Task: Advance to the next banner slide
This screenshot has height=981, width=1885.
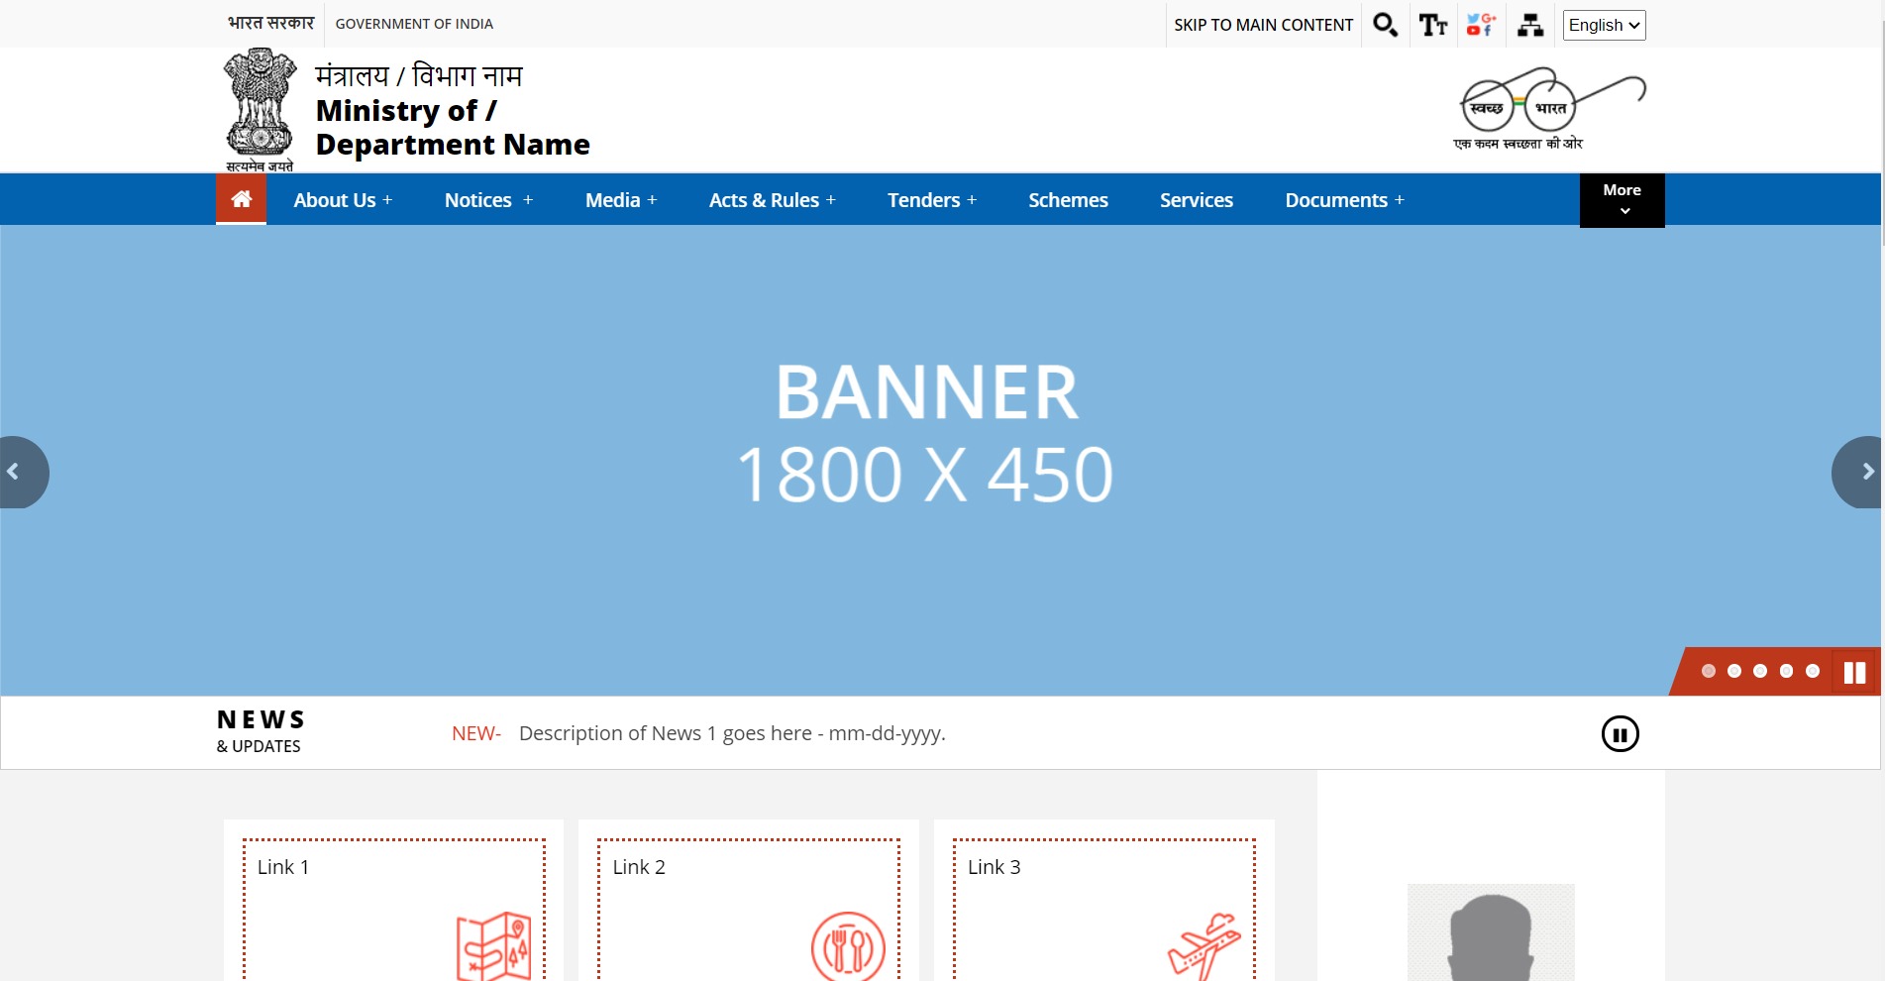Action: click(1864, 472)
